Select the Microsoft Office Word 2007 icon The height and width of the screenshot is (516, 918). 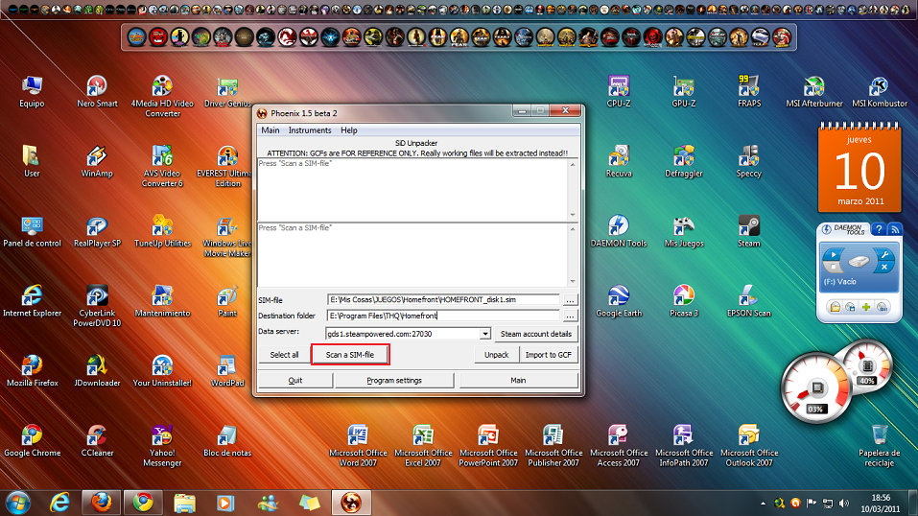(358, 446)
